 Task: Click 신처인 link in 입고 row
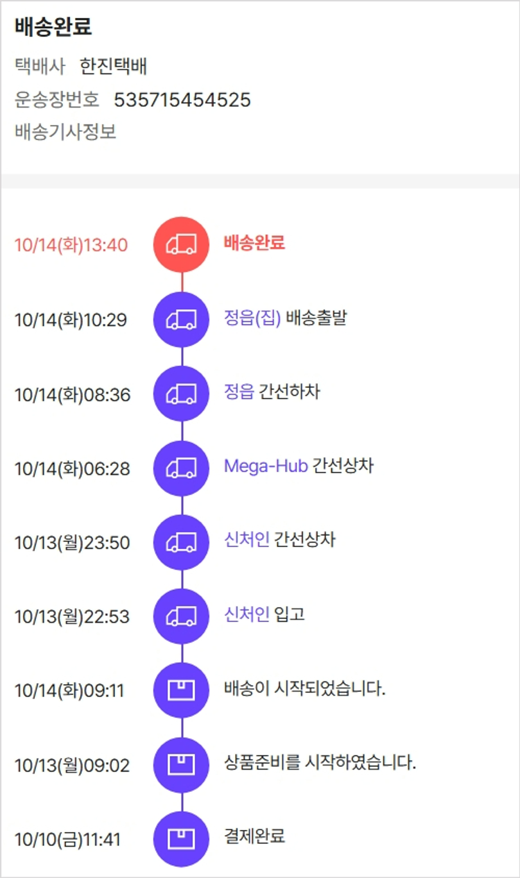click(247, 614)
